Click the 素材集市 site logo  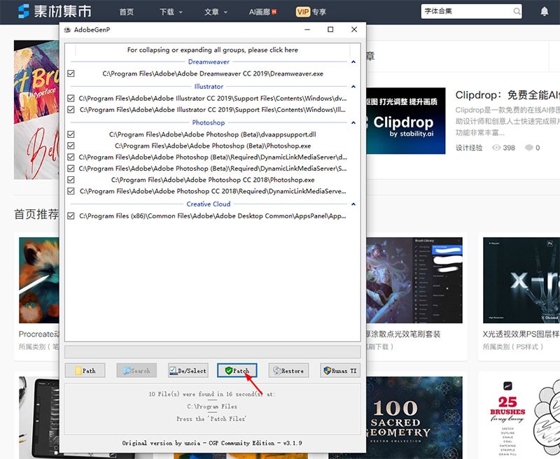pyautogui.click(x=55, y=11)
